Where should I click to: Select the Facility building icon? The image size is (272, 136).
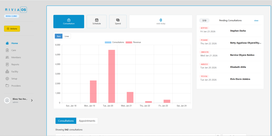click(x=7, y=72)
